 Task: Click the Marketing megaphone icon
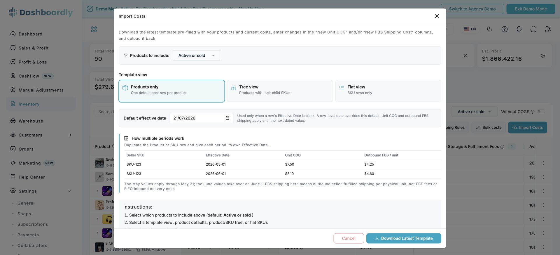point(13,163)
